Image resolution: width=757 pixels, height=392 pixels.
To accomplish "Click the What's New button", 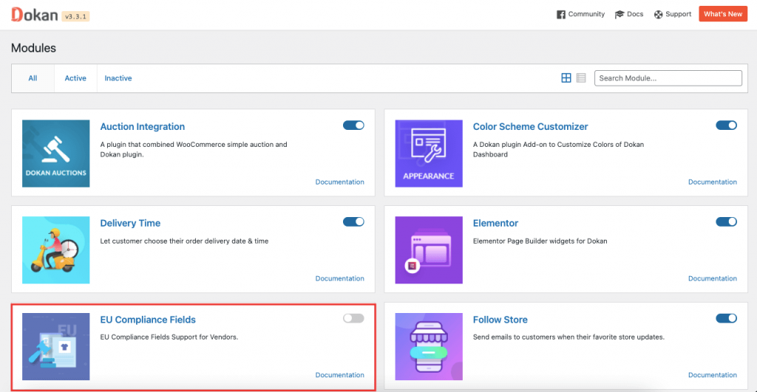I will [723, 14].
